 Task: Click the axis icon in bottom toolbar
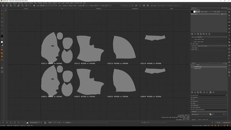(x=45, y=122)
